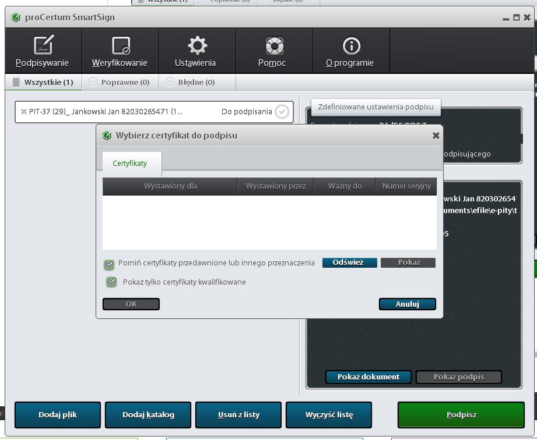Toggle Pomiń certyfikaty przedawnione checkbox
This screenshot has width=537, height=440.
coord(109,265)
